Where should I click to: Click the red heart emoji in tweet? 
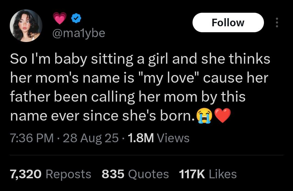click(x=222, y=116)
